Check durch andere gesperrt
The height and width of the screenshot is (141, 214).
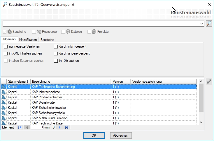[56, 53]
